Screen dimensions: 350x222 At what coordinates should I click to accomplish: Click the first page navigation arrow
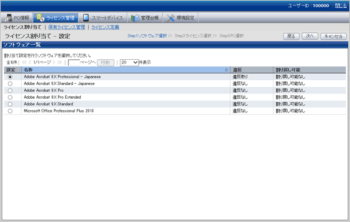[x=24, y=62]
